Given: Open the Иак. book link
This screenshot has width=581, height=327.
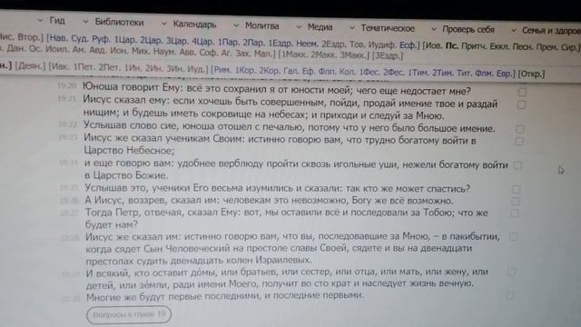Looking at the screenshot, I should (61, 66).
